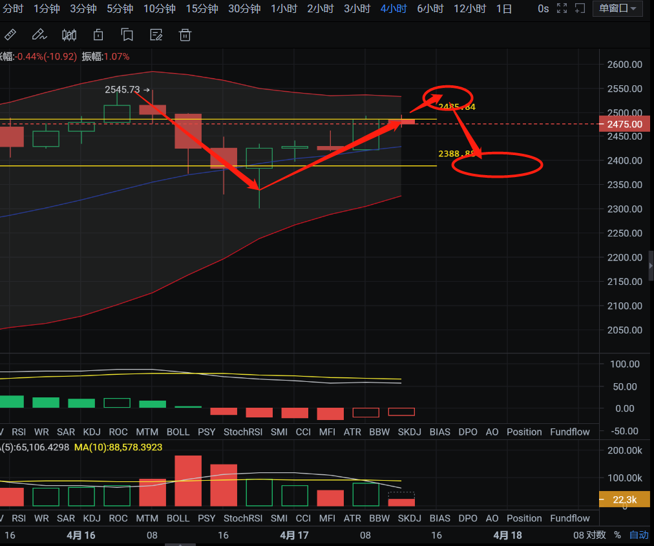Select MFI in the row below the volume panel
Screen dimensions: 654x546
327,518
